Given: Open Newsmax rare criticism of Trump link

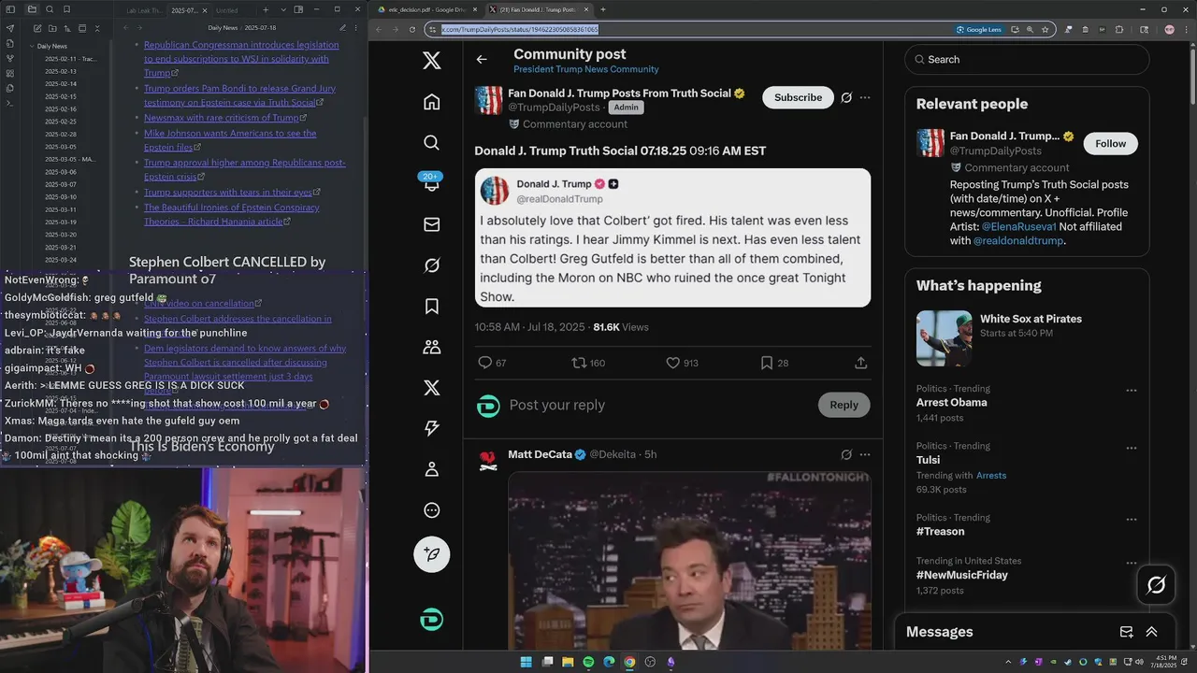Looking at the screenshot, I should tap(221, 118).
